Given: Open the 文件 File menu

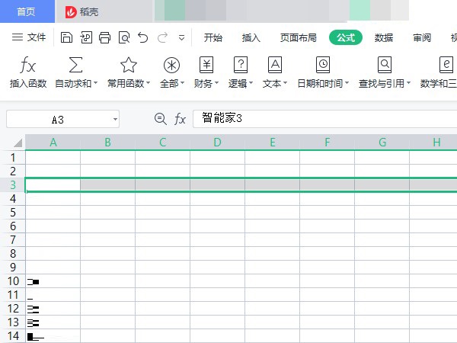Looking at the screenshot, I should 29,37.
